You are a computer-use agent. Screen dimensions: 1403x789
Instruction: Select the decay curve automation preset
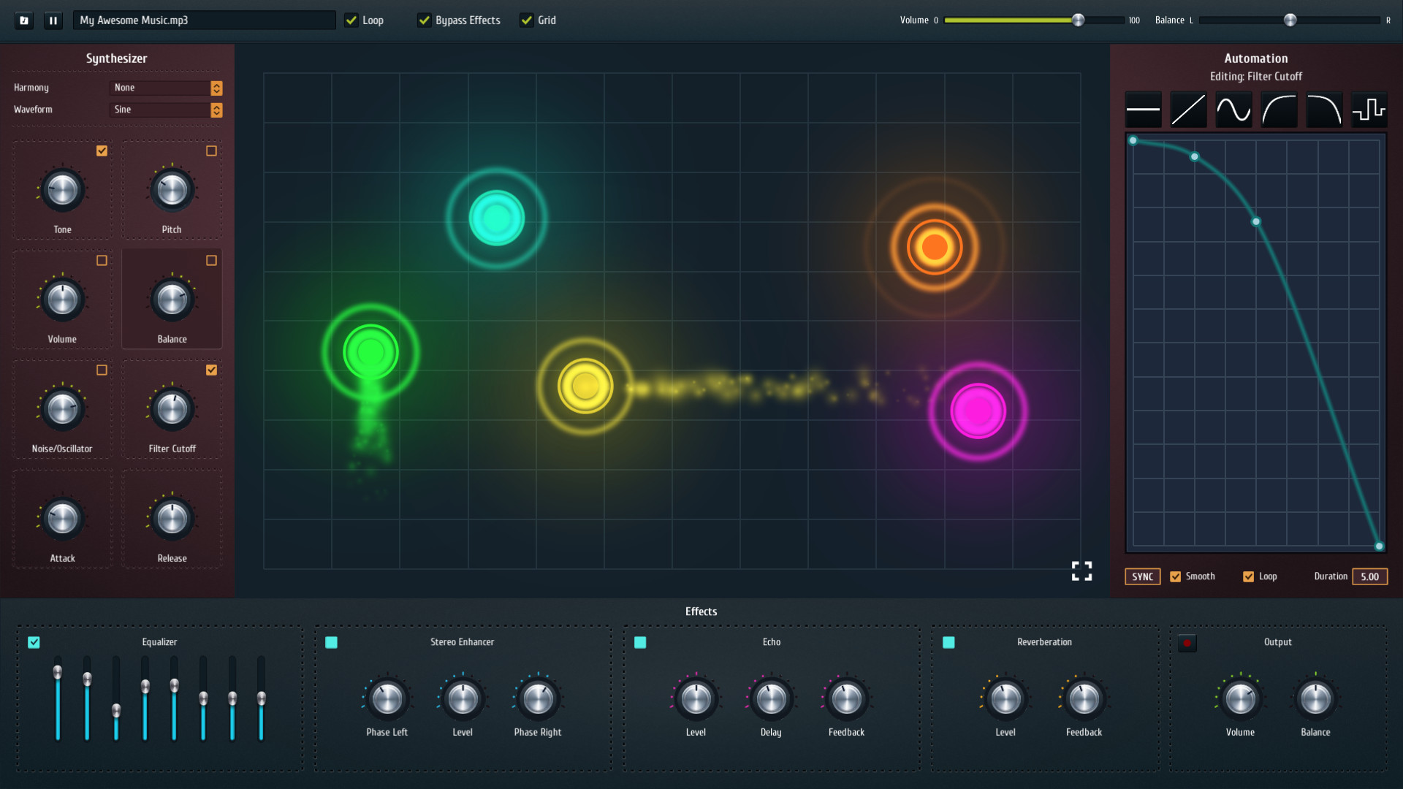click(1324, 110)
